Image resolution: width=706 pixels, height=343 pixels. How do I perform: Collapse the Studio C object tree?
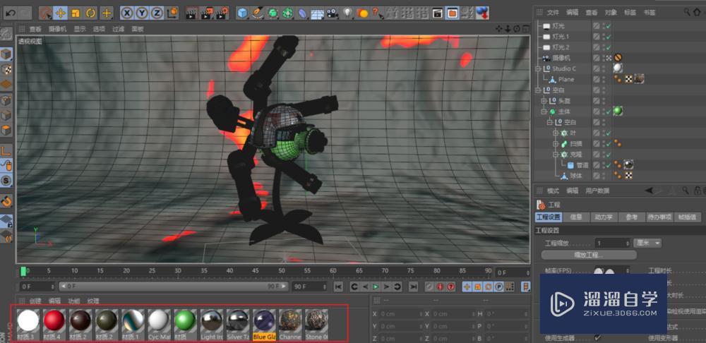click(538, 68)
